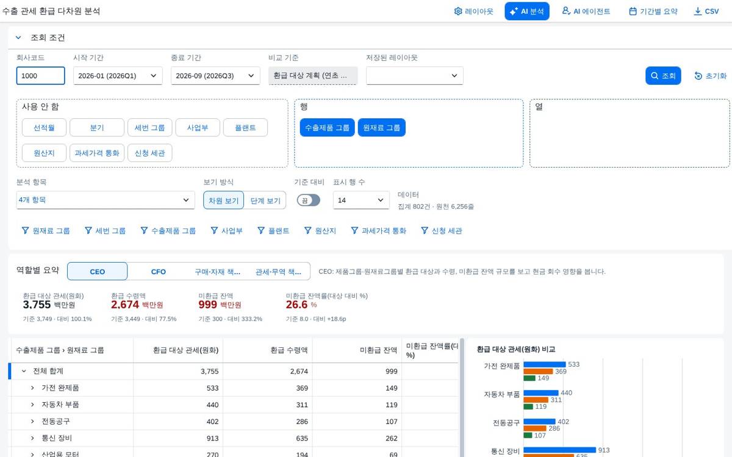
Task: Click the green 107 bar for 전동공구
Action: pos(528,435)
